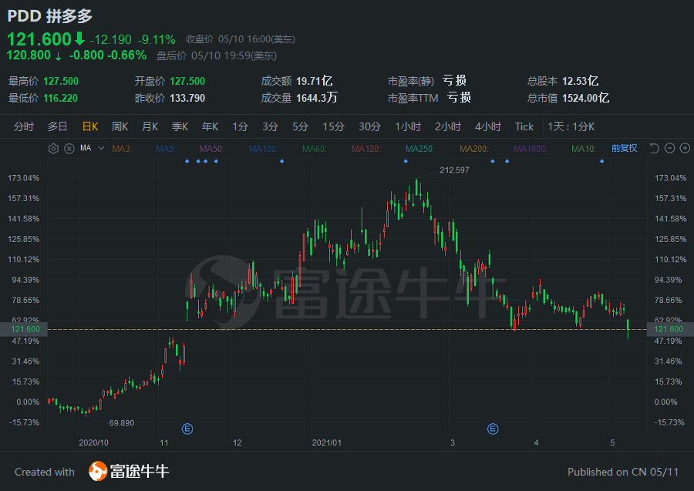The height and width of the screenshot is (491, 694).
Task: Open the Tick chart view
Action: point(524,127)
